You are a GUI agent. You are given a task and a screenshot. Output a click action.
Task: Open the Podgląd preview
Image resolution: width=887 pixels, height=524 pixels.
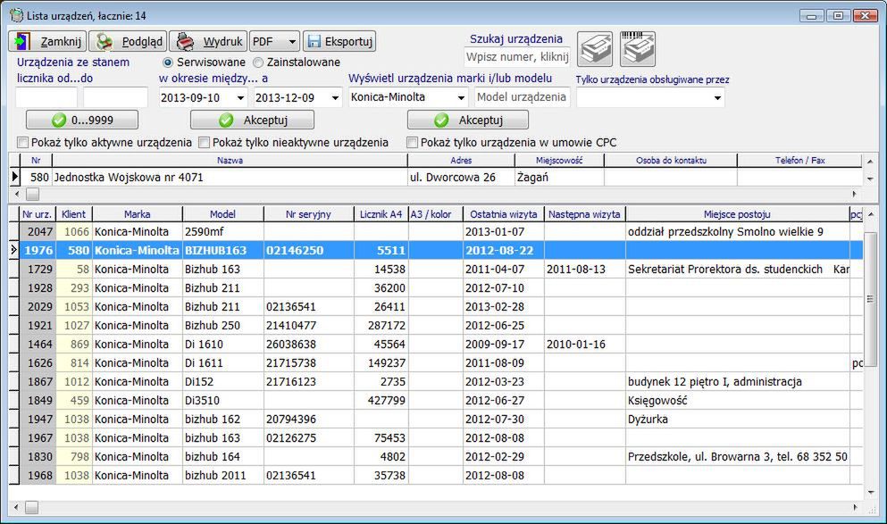click(128, 41)
